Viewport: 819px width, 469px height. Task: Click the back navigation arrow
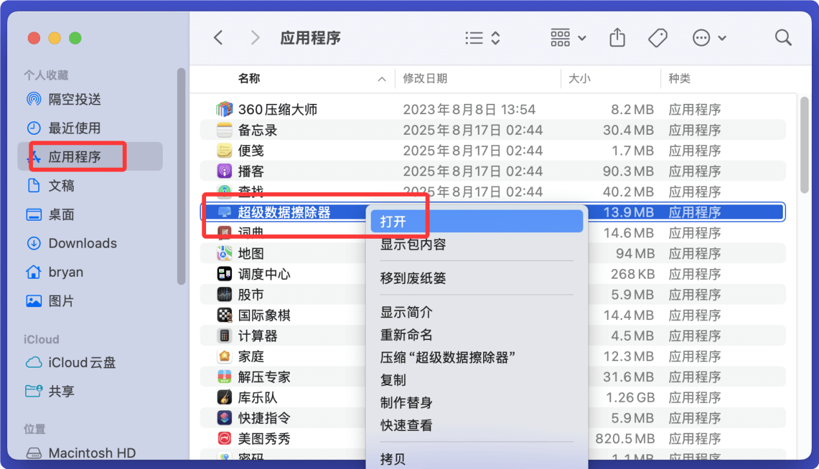tap(218, 37)
